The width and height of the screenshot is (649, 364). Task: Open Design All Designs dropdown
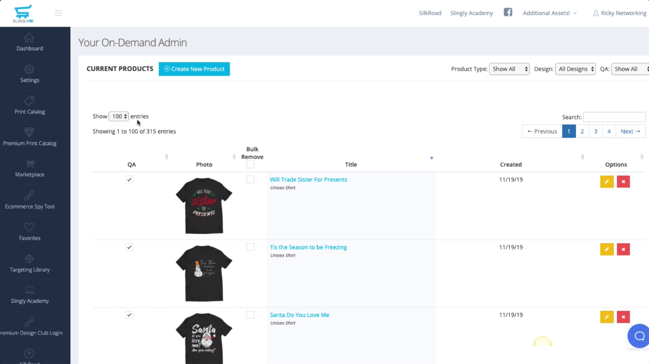point(575,69)
